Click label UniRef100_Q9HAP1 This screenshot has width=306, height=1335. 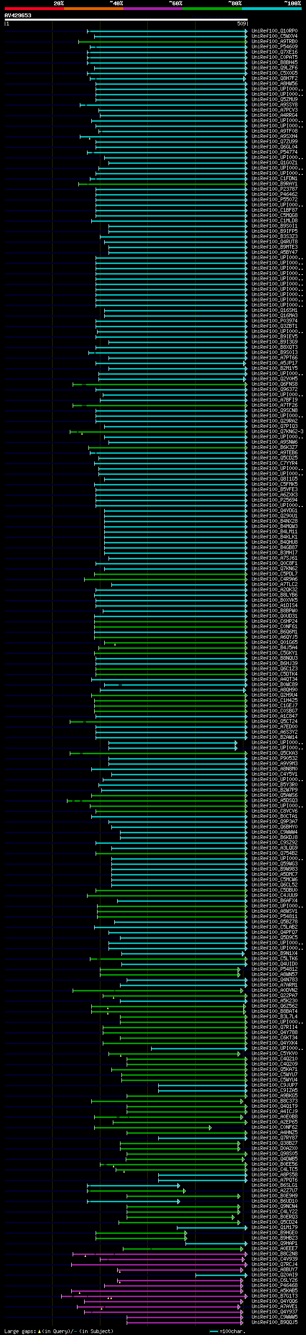[274, 1243]
